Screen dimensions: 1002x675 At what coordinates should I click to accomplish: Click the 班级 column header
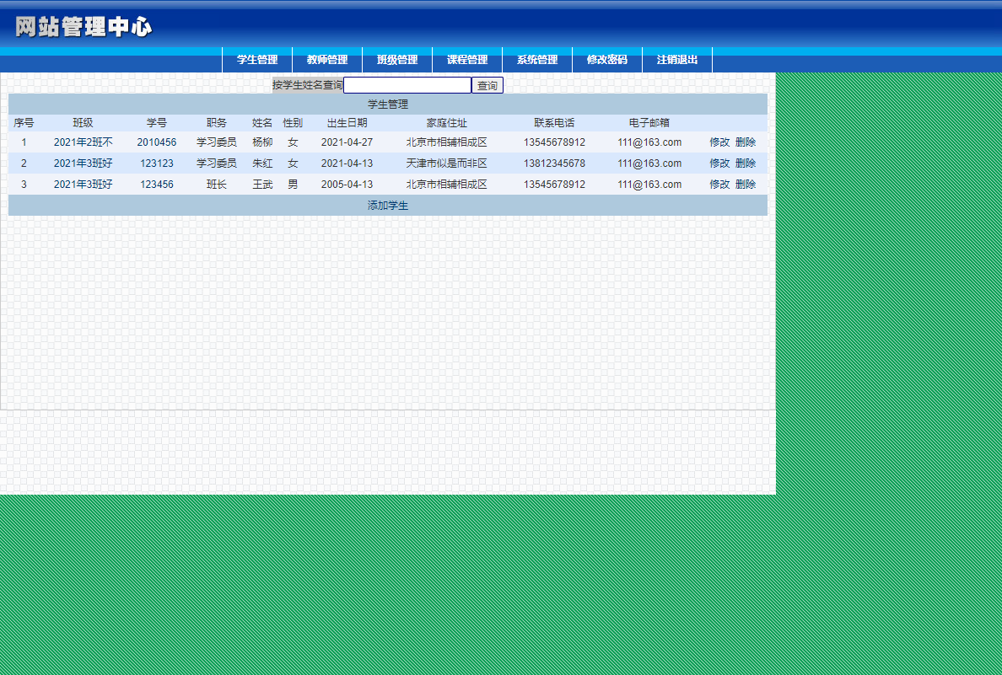83,122
